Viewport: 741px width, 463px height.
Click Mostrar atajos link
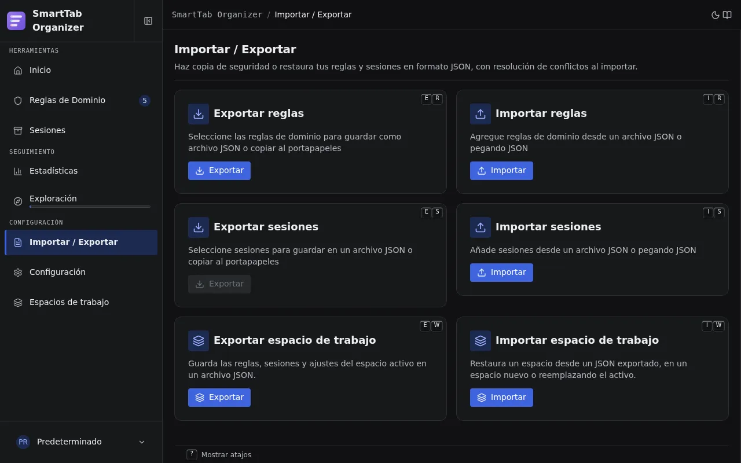click(x=226, y=455)
